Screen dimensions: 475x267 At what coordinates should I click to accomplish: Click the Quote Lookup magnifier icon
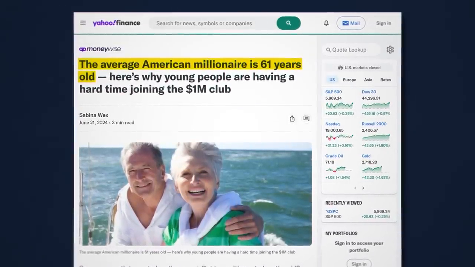pos(328,50)
